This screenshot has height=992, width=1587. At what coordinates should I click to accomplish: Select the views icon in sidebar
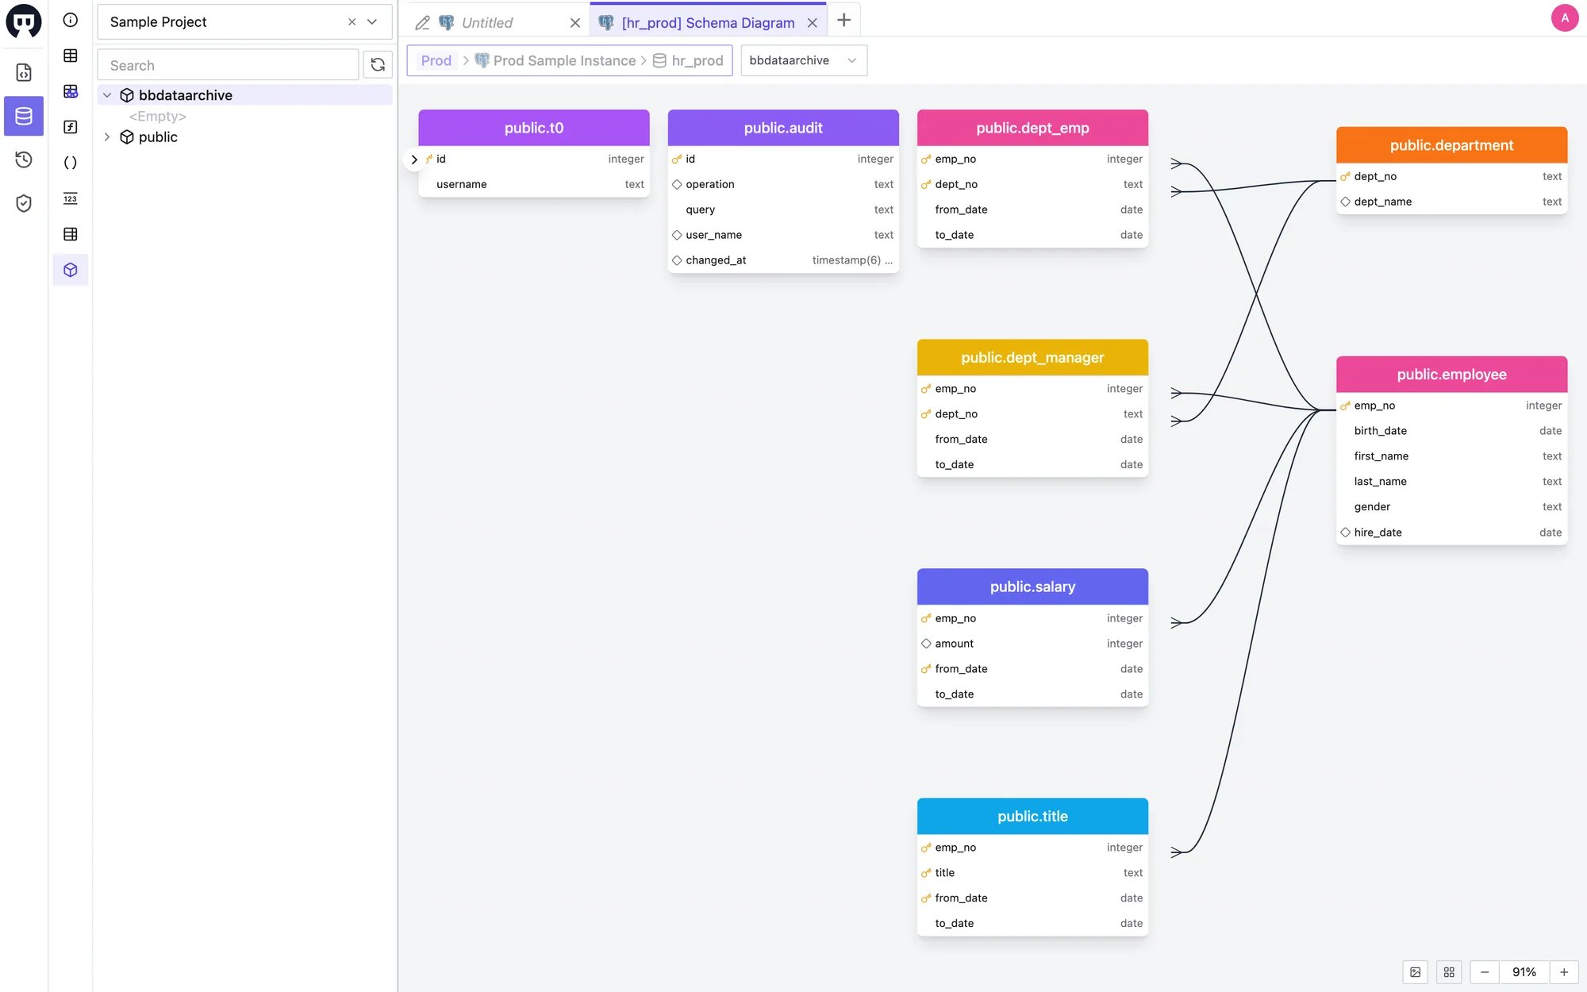click(71, 91)
